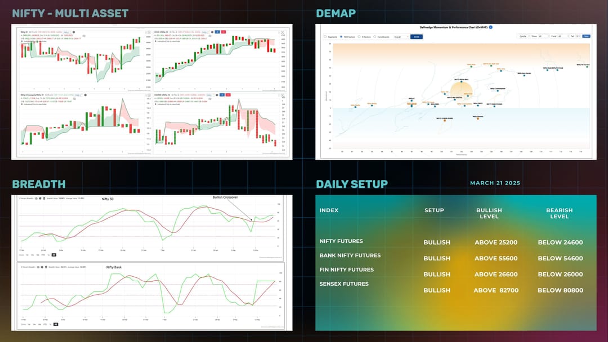This screenshot has width=608, height=342.
Task: Click the ABOVE 82700 bullish level
Action: click(496, 290)
